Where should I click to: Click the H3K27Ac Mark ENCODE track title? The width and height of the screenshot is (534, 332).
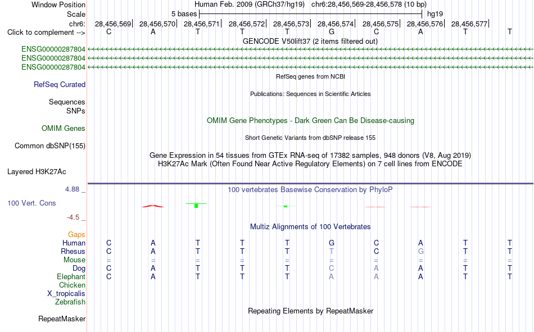coord(310,164)
